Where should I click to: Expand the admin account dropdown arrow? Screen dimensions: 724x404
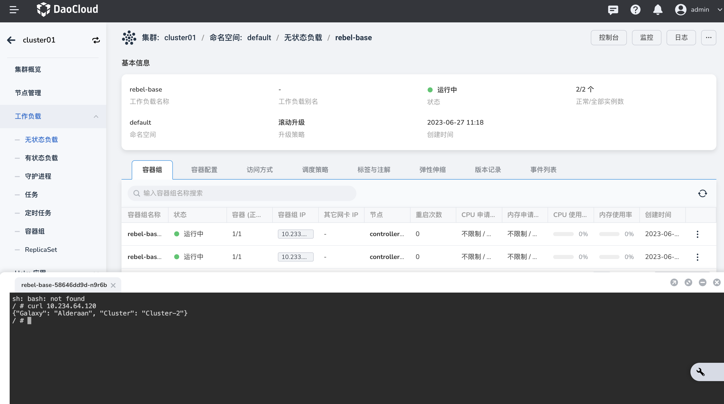(720, 10)
